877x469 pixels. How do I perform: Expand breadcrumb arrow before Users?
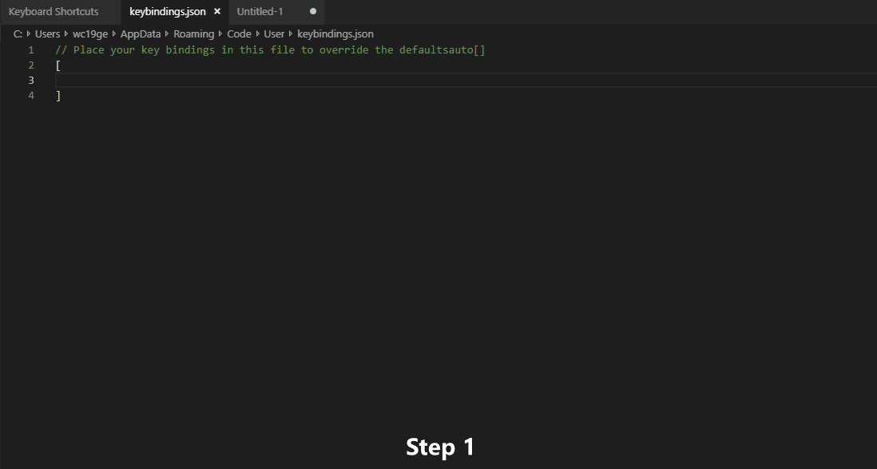pos(29,34)
